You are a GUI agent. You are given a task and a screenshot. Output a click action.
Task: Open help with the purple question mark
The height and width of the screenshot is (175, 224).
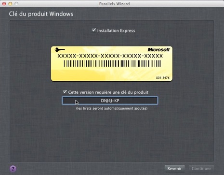pyautogui.click(x=13, y=169)
